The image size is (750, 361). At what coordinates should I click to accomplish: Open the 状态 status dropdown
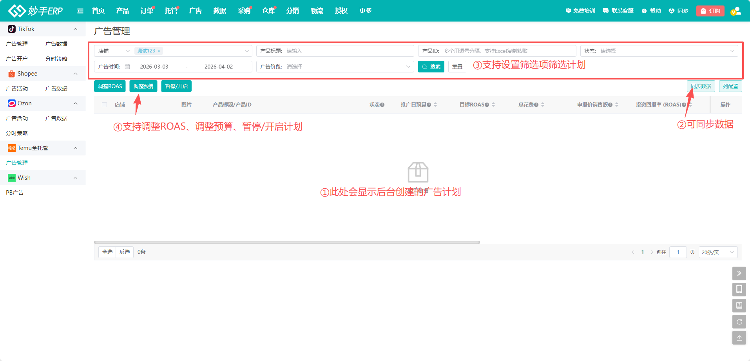666,51
